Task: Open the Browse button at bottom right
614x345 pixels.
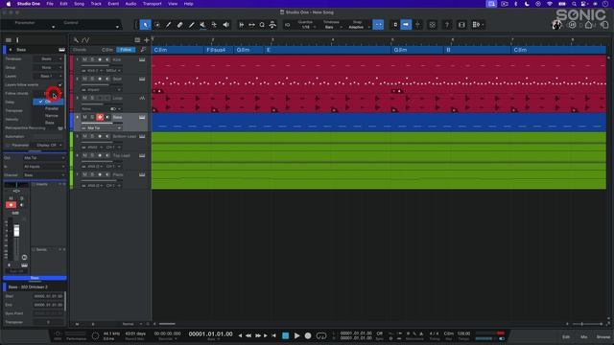Action: pyautogui.click(x=603, y=336)
